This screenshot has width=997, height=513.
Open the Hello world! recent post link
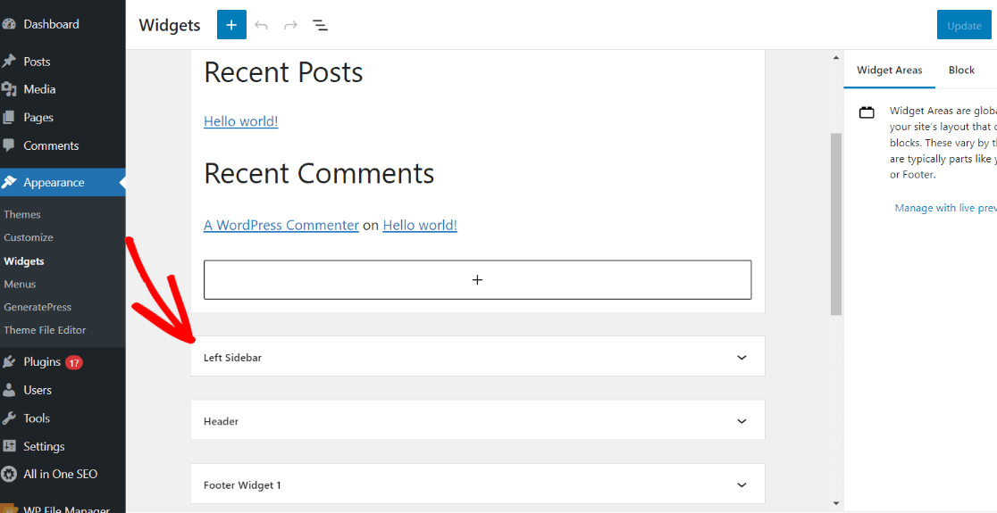point(240,121)
